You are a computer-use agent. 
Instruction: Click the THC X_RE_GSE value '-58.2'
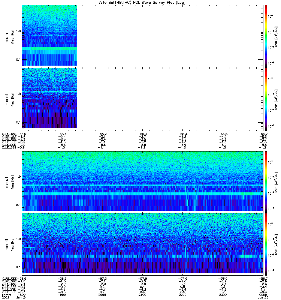tap(62, 279)
